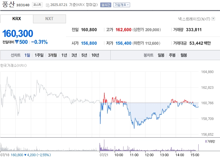
Task: Click the y-axis label 164,880
Action: (x=207, y=72)
